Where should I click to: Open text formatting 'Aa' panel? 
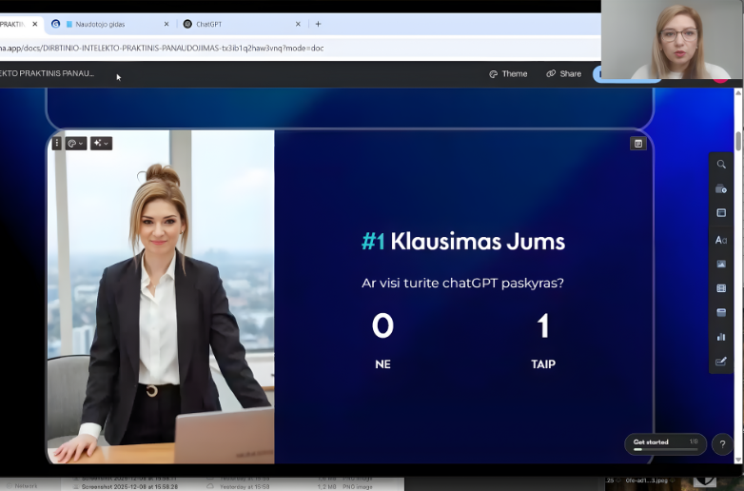(x=721, y=240)
